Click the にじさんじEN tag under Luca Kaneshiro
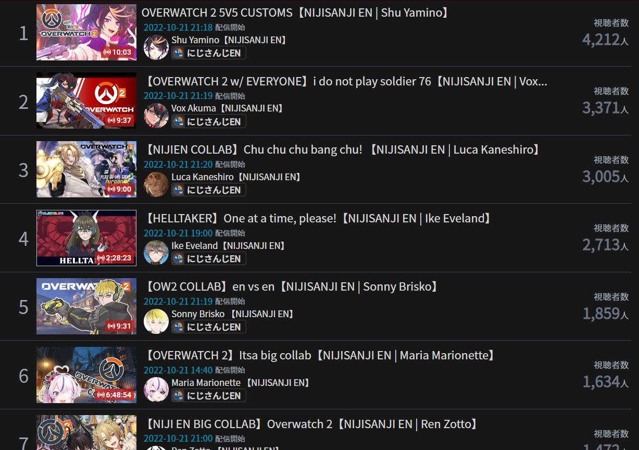The image size is (639, 450). pos(209,190)
